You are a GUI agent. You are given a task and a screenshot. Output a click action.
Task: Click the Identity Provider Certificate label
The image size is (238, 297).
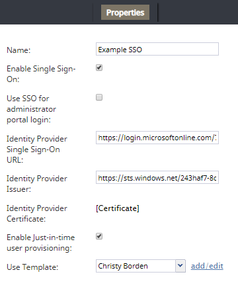click(x=37, y=214)
